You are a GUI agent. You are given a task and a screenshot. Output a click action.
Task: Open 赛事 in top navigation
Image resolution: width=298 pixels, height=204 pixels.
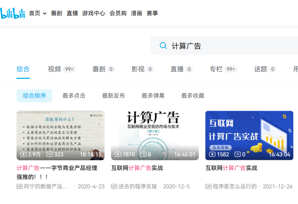(152, 13)
